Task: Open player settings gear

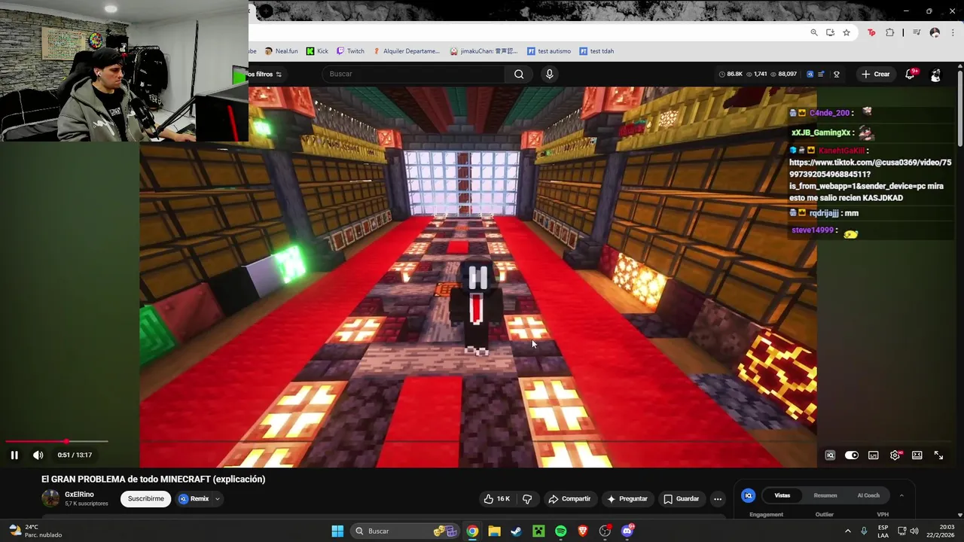Action: click(895, 455)
